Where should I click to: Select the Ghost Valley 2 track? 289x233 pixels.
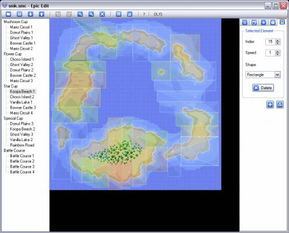21,65
